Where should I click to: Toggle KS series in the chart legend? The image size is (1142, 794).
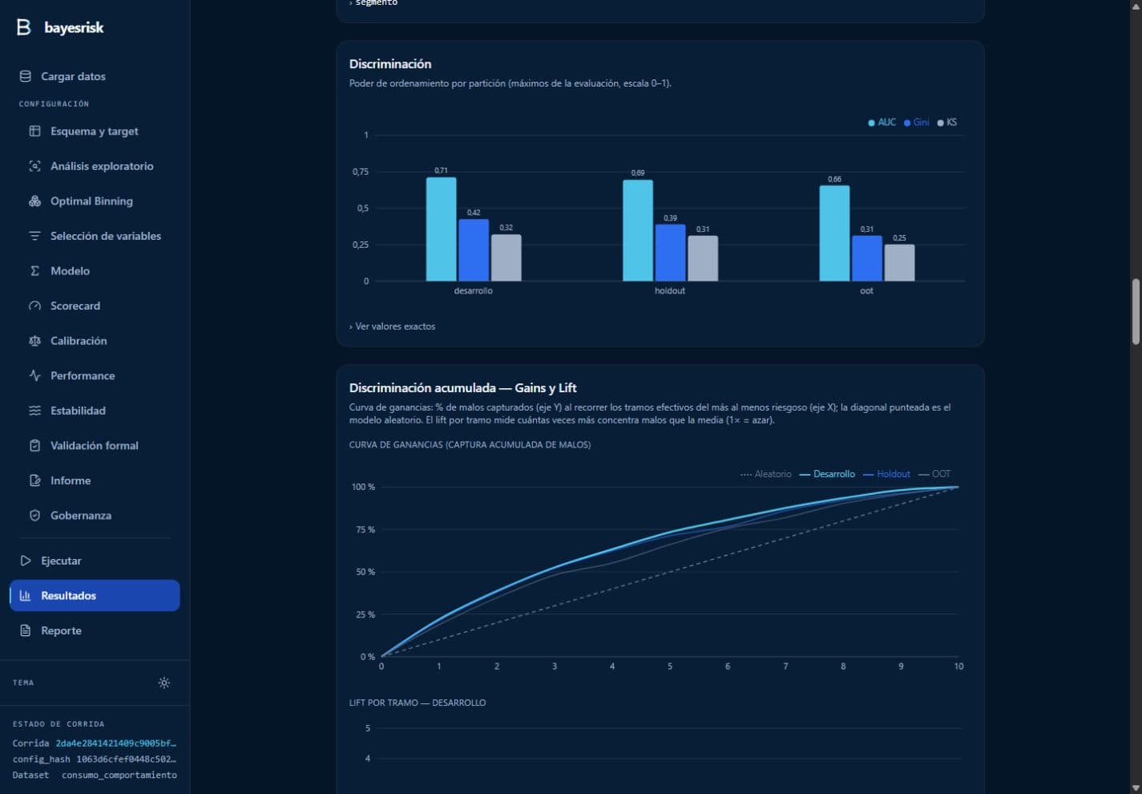(946, 123)
